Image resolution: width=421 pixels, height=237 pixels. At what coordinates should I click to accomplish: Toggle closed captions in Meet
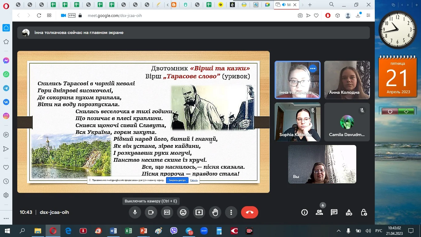click(167, 212)
